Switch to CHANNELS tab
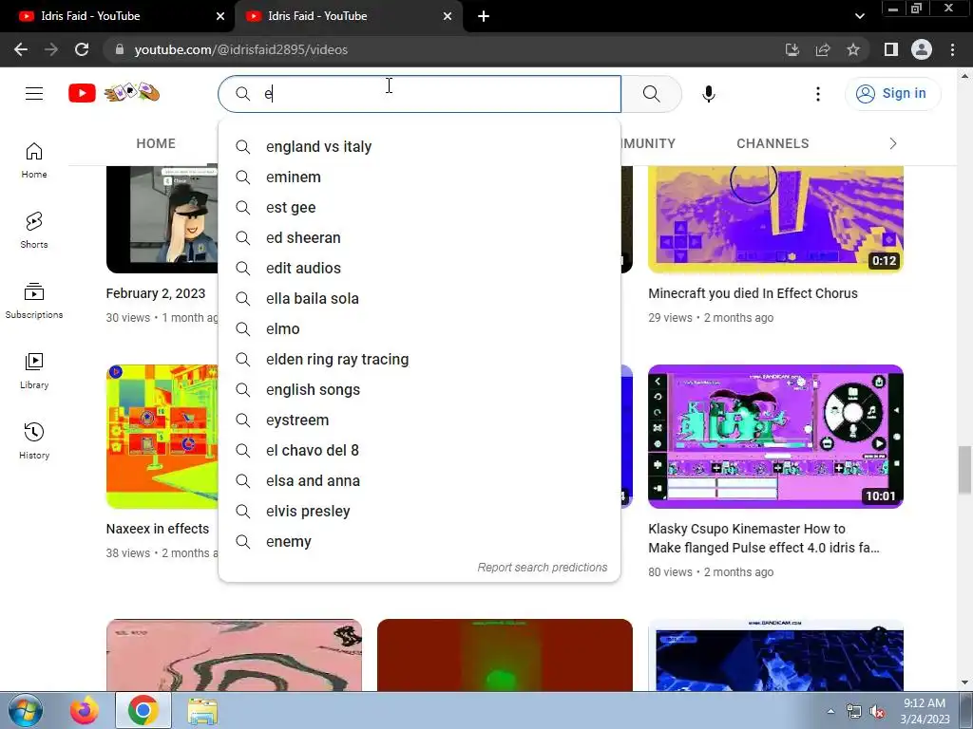973x729 pixels. pos(773,144)
